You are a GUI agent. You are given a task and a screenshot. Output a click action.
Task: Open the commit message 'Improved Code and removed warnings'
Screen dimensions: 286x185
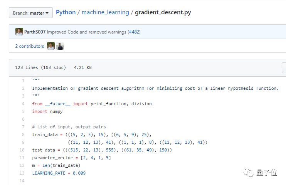coord(86,32)
